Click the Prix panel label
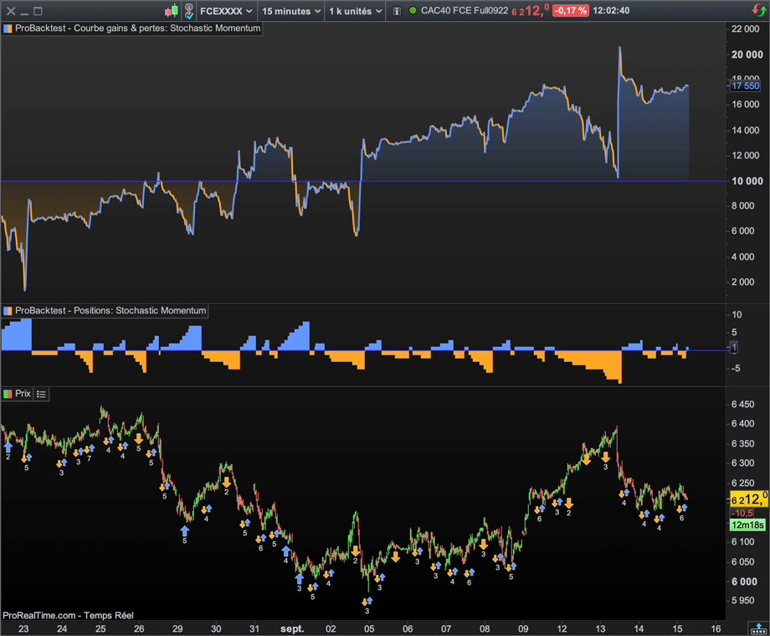Screen dimensions: 770x636 [23, 393]
